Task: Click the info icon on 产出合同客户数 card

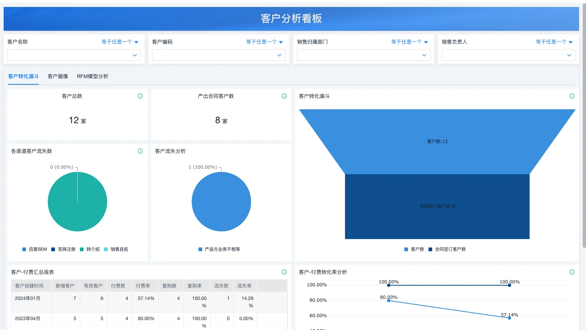Action: [284, 96]
